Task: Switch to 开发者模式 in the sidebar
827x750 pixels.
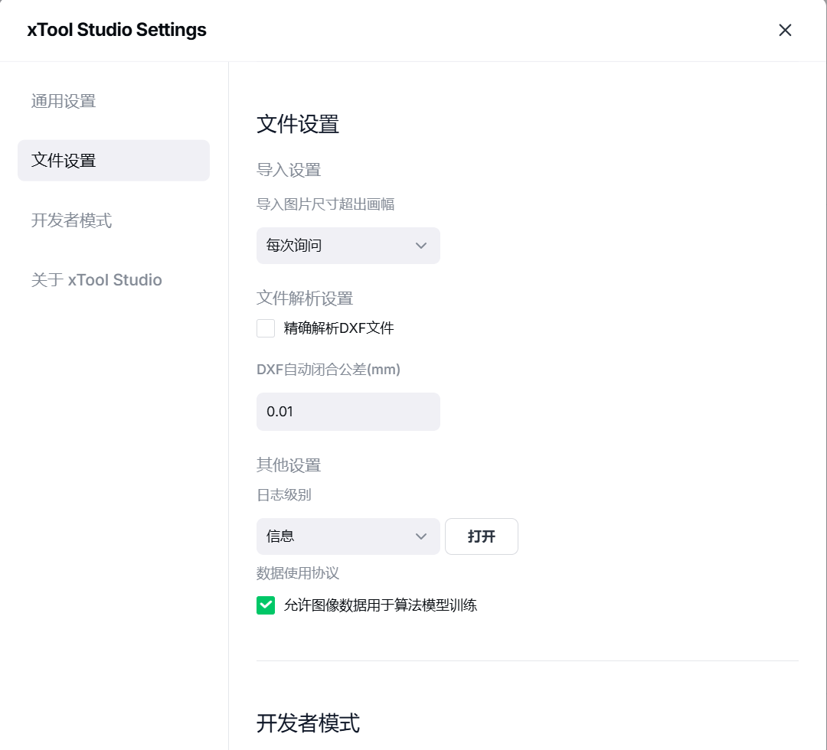Action: [x=71, y=220]
